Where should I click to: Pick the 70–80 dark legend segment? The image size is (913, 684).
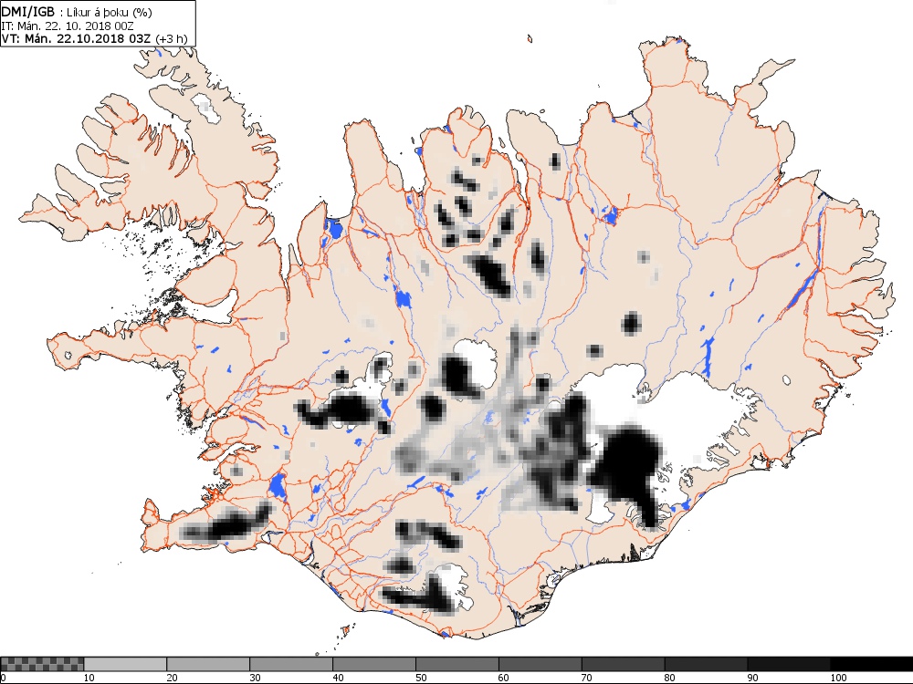tap(623, 664)
